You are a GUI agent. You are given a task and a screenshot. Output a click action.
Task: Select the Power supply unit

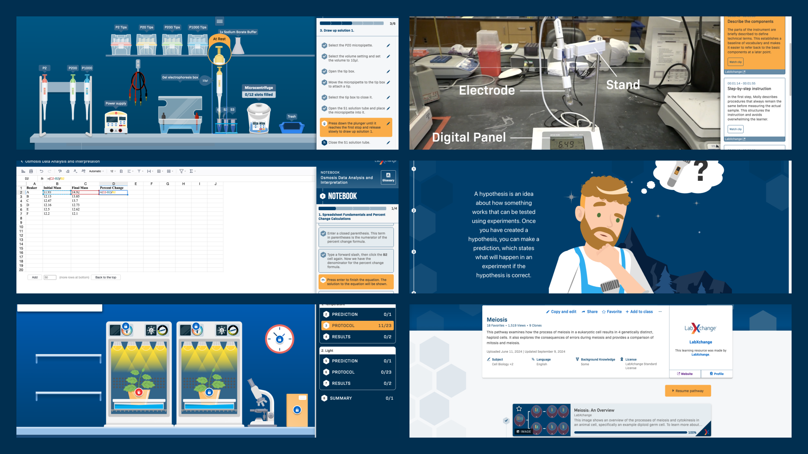coord(116,122)
